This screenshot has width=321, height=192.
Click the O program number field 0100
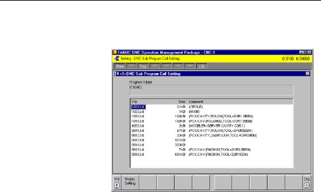click(x=290, y=59)
